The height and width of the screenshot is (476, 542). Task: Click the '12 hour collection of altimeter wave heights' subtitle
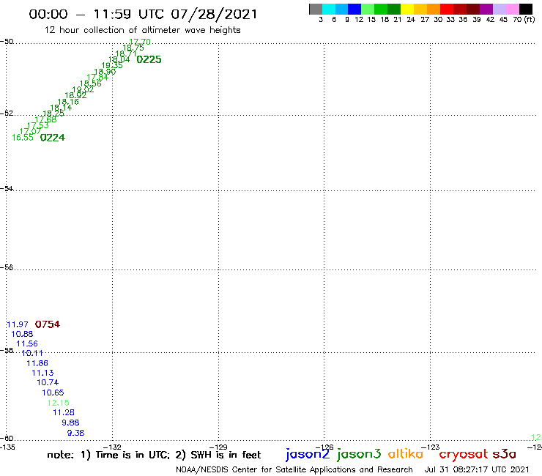click(142, 30)
